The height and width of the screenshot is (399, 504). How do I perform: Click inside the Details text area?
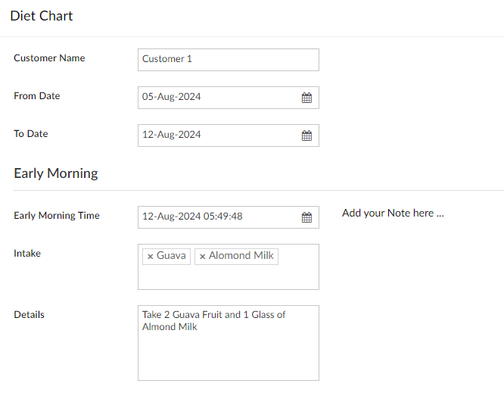228,352
